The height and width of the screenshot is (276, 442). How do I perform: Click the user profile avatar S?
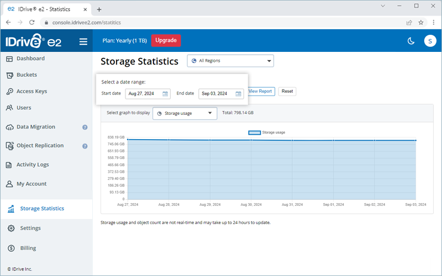coord(430,41)
